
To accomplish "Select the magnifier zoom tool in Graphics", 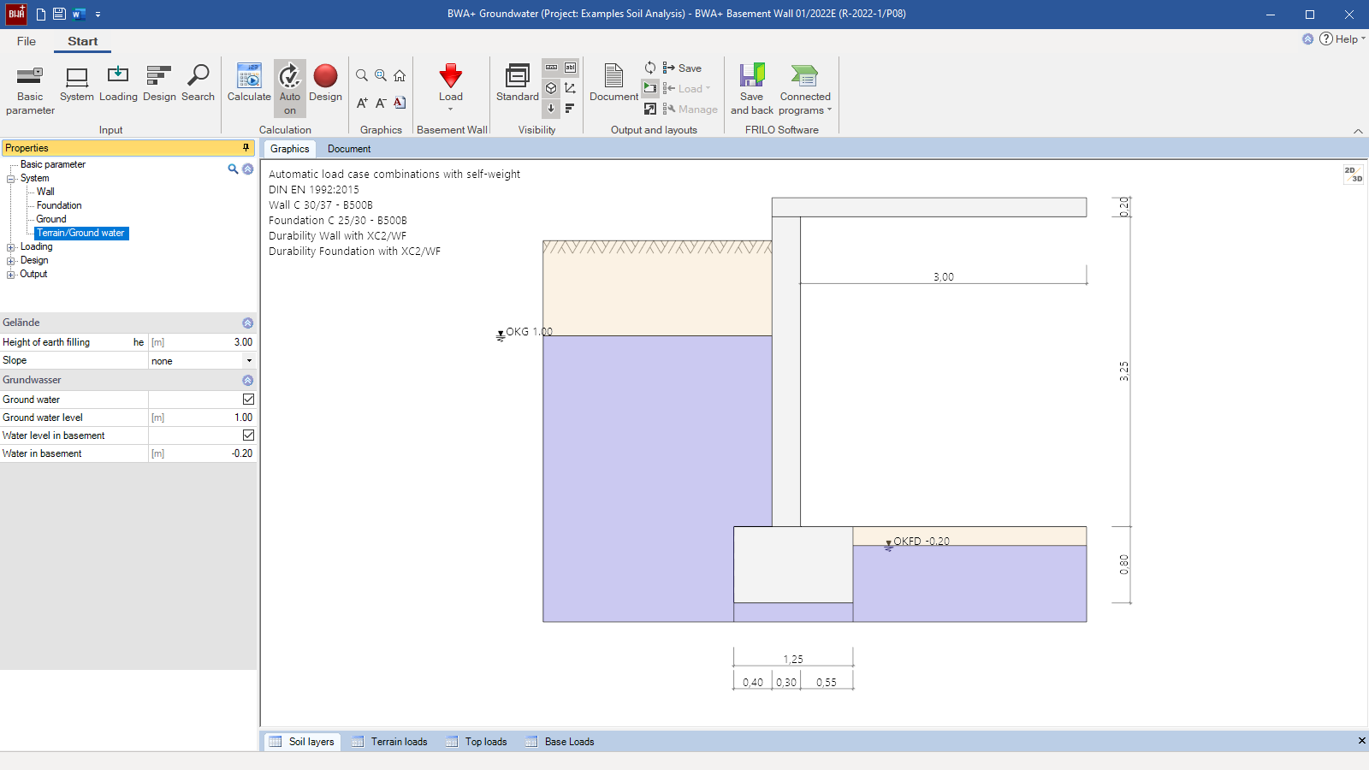I will (362, 75).
